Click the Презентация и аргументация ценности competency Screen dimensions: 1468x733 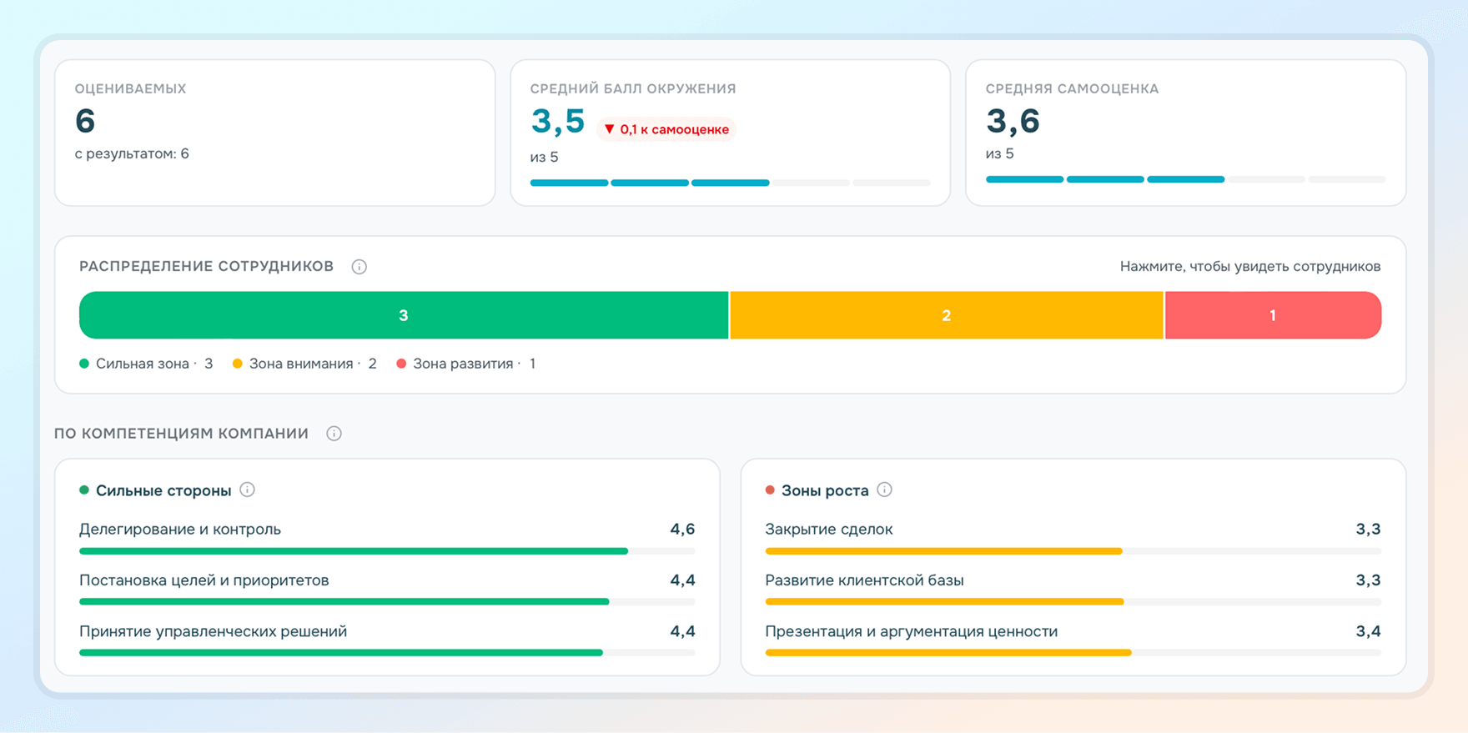coord(912,631)
